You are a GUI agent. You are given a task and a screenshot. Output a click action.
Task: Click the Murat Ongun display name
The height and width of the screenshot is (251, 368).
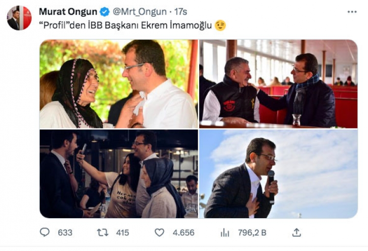[68, 12]
